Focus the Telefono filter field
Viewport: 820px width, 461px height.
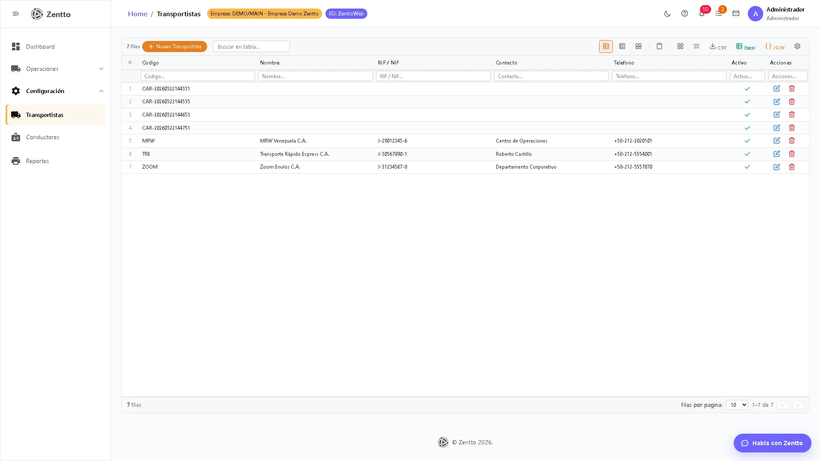point(669,76)
